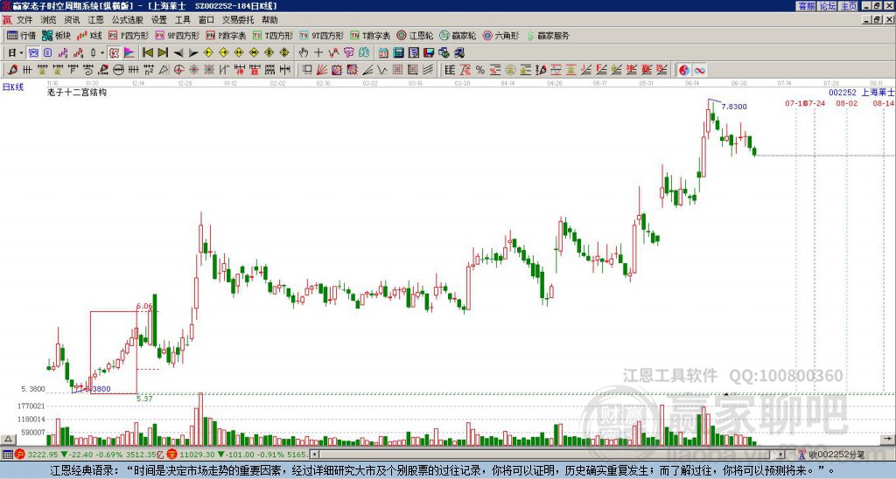Open the 主页 homepage link

point(849,6)
